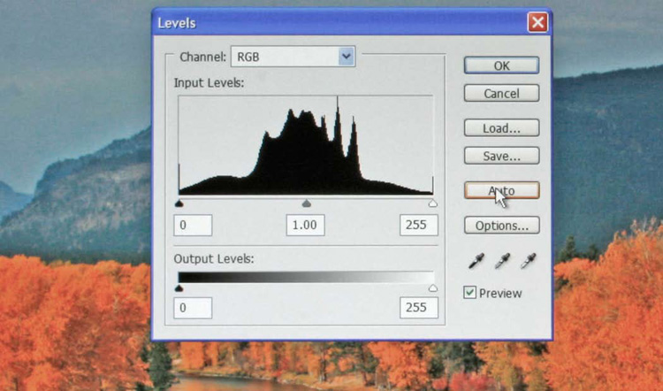663x391 pixels.
Task: Apply Auto levels adjustment
Action: (x=501, y=190)
